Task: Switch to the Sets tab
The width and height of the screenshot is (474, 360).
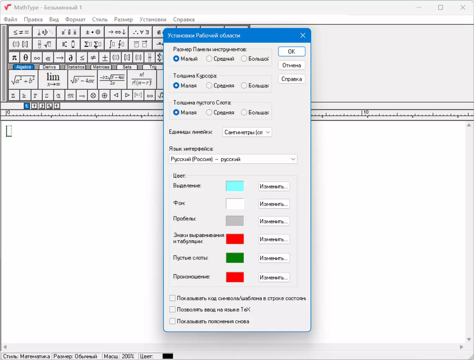Action: pyautogui.click(x=127, y=67)
